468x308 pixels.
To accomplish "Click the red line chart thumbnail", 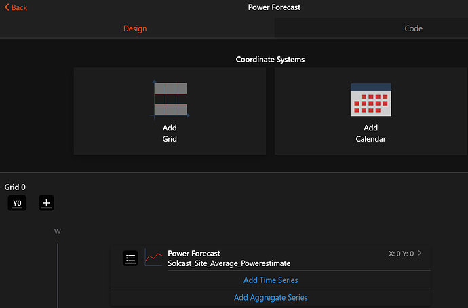I will pos(154,258).
